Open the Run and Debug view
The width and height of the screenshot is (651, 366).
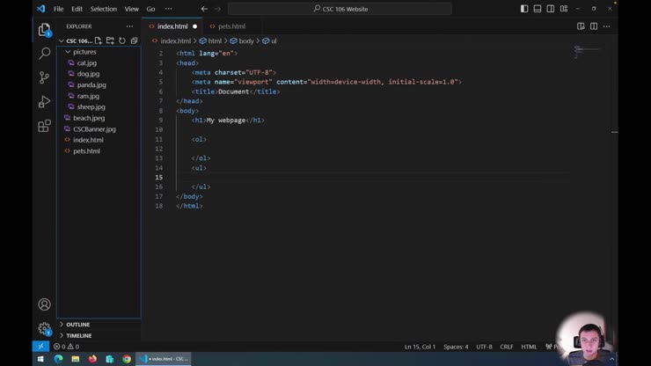[44, 102]
